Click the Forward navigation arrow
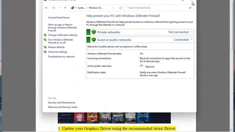 click(x=53, y=8)
